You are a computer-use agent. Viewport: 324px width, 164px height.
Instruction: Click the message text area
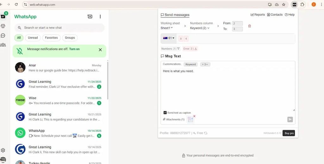point(228,89)
